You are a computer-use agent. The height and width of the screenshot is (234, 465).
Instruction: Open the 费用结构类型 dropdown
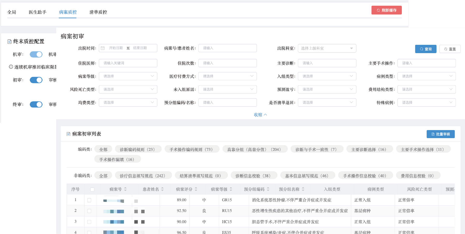[427, 89]
